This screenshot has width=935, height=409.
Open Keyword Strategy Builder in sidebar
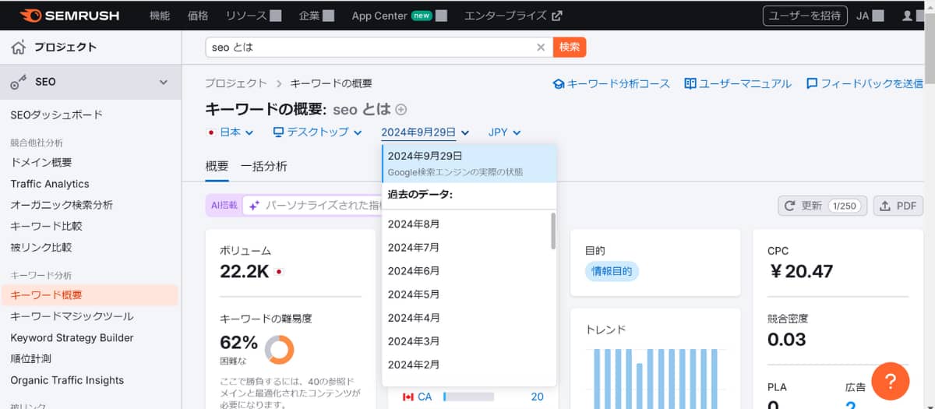click(72, 338)
